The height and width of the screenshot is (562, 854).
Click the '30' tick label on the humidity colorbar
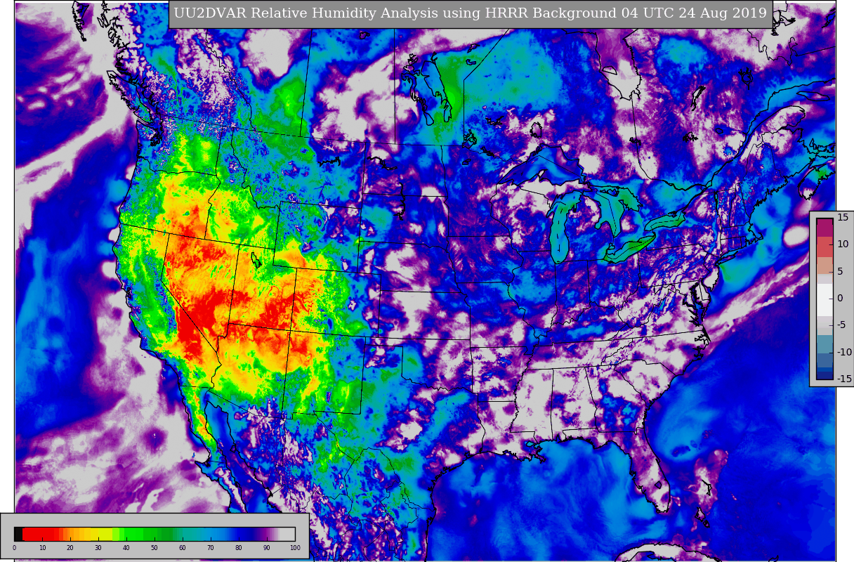point(98,548)
